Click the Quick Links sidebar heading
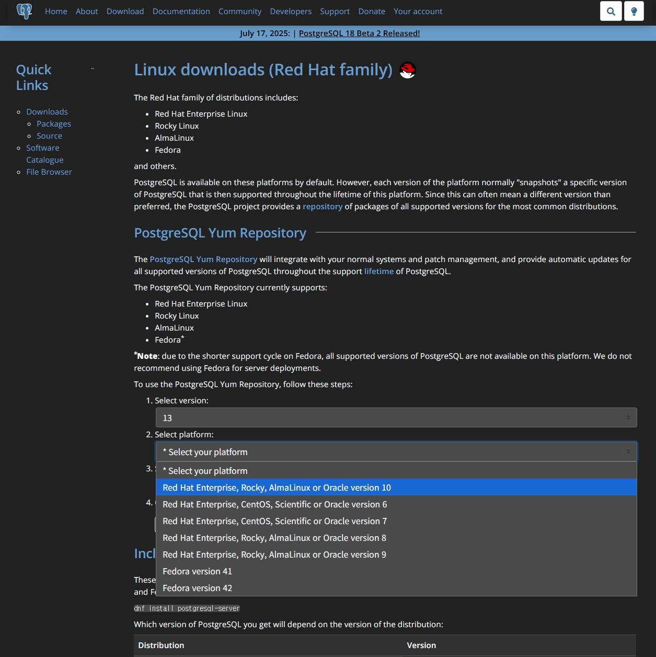656x657 pixels. [x=33, y=77]
